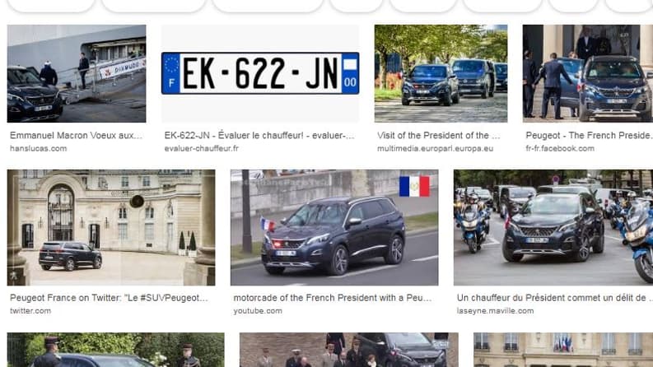Screen dimensions: 653x367
Task: Open the bottom-left partially visible car image
Action: point(116,350)
